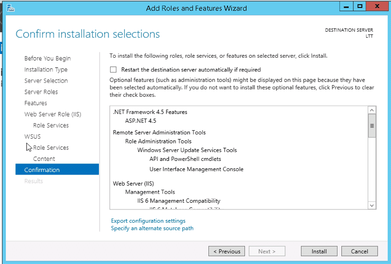Switch to Features step
The image size is (391, 264).
[x=35, y=103]
